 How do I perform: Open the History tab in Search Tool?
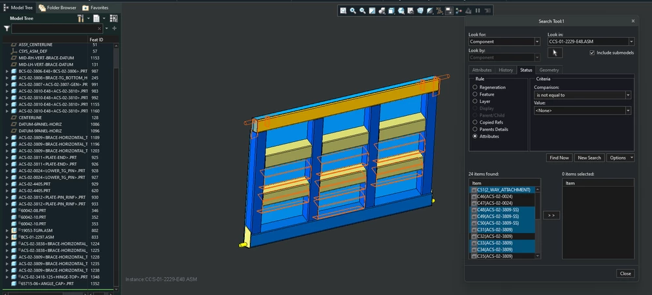[x=506, y=70]
